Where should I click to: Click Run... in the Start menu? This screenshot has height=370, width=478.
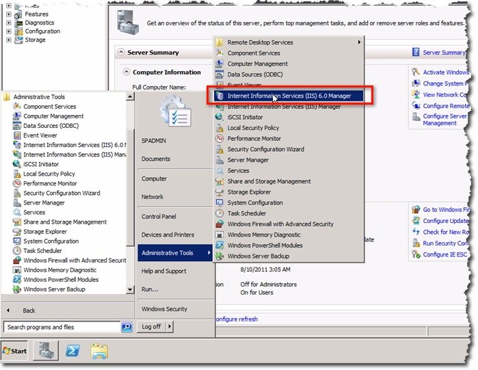(x=150, y=289)
